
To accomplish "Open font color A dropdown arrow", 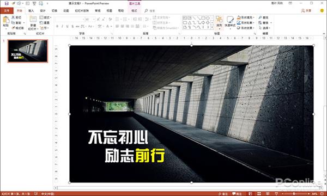I will (111, 27).
